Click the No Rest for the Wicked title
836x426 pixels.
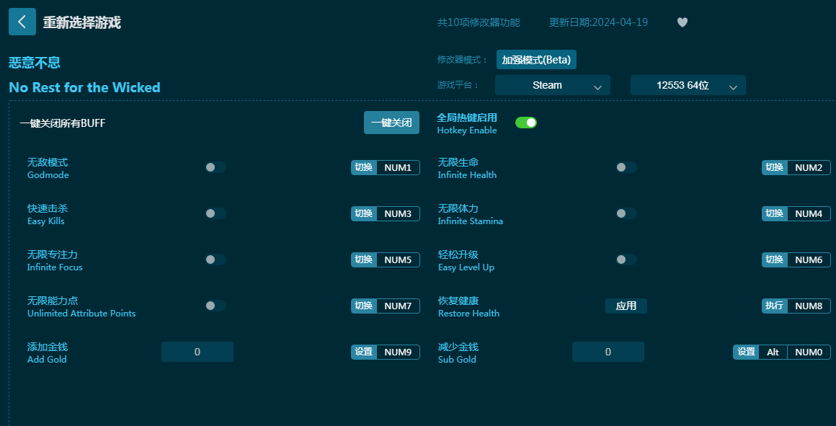[x=85, y=87]
